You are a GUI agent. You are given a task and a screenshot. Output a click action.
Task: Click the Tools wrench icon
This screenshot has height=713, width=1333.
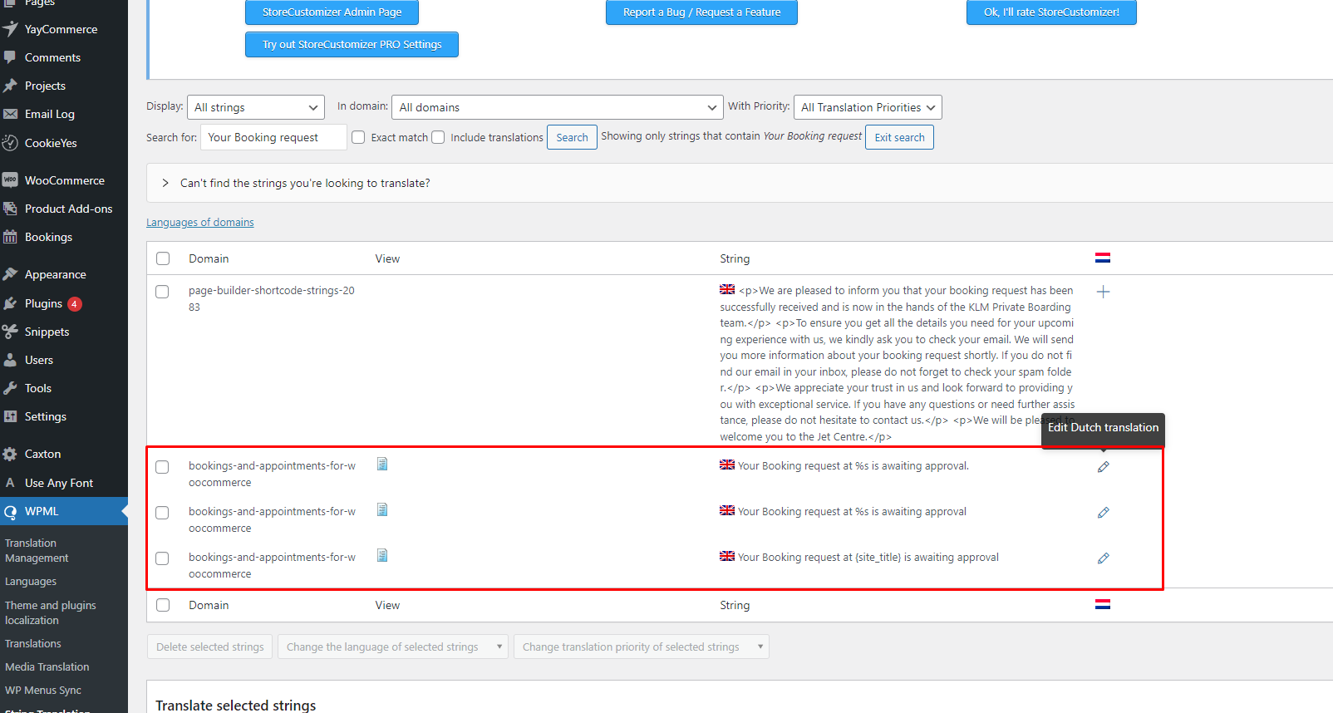coord(10,388)
